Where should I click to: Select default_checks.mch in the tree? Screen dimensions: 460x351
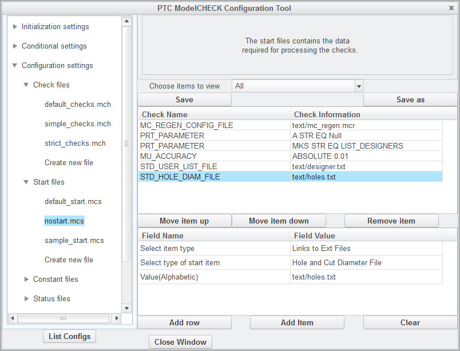[78, 105]
